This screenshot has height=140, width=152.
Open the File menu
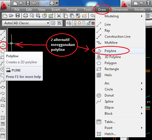coord(17,10)
